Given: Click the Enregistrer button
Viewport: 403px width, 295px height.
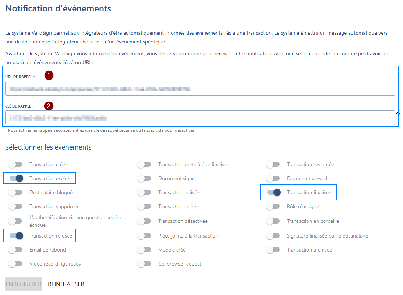Looking at the screenshot, I should tap(24, 284).
